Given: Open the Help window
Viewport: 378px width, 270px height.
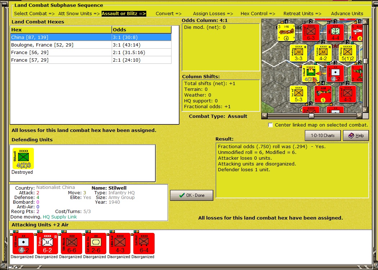Looking at the screenshot, I should [356, 136].
